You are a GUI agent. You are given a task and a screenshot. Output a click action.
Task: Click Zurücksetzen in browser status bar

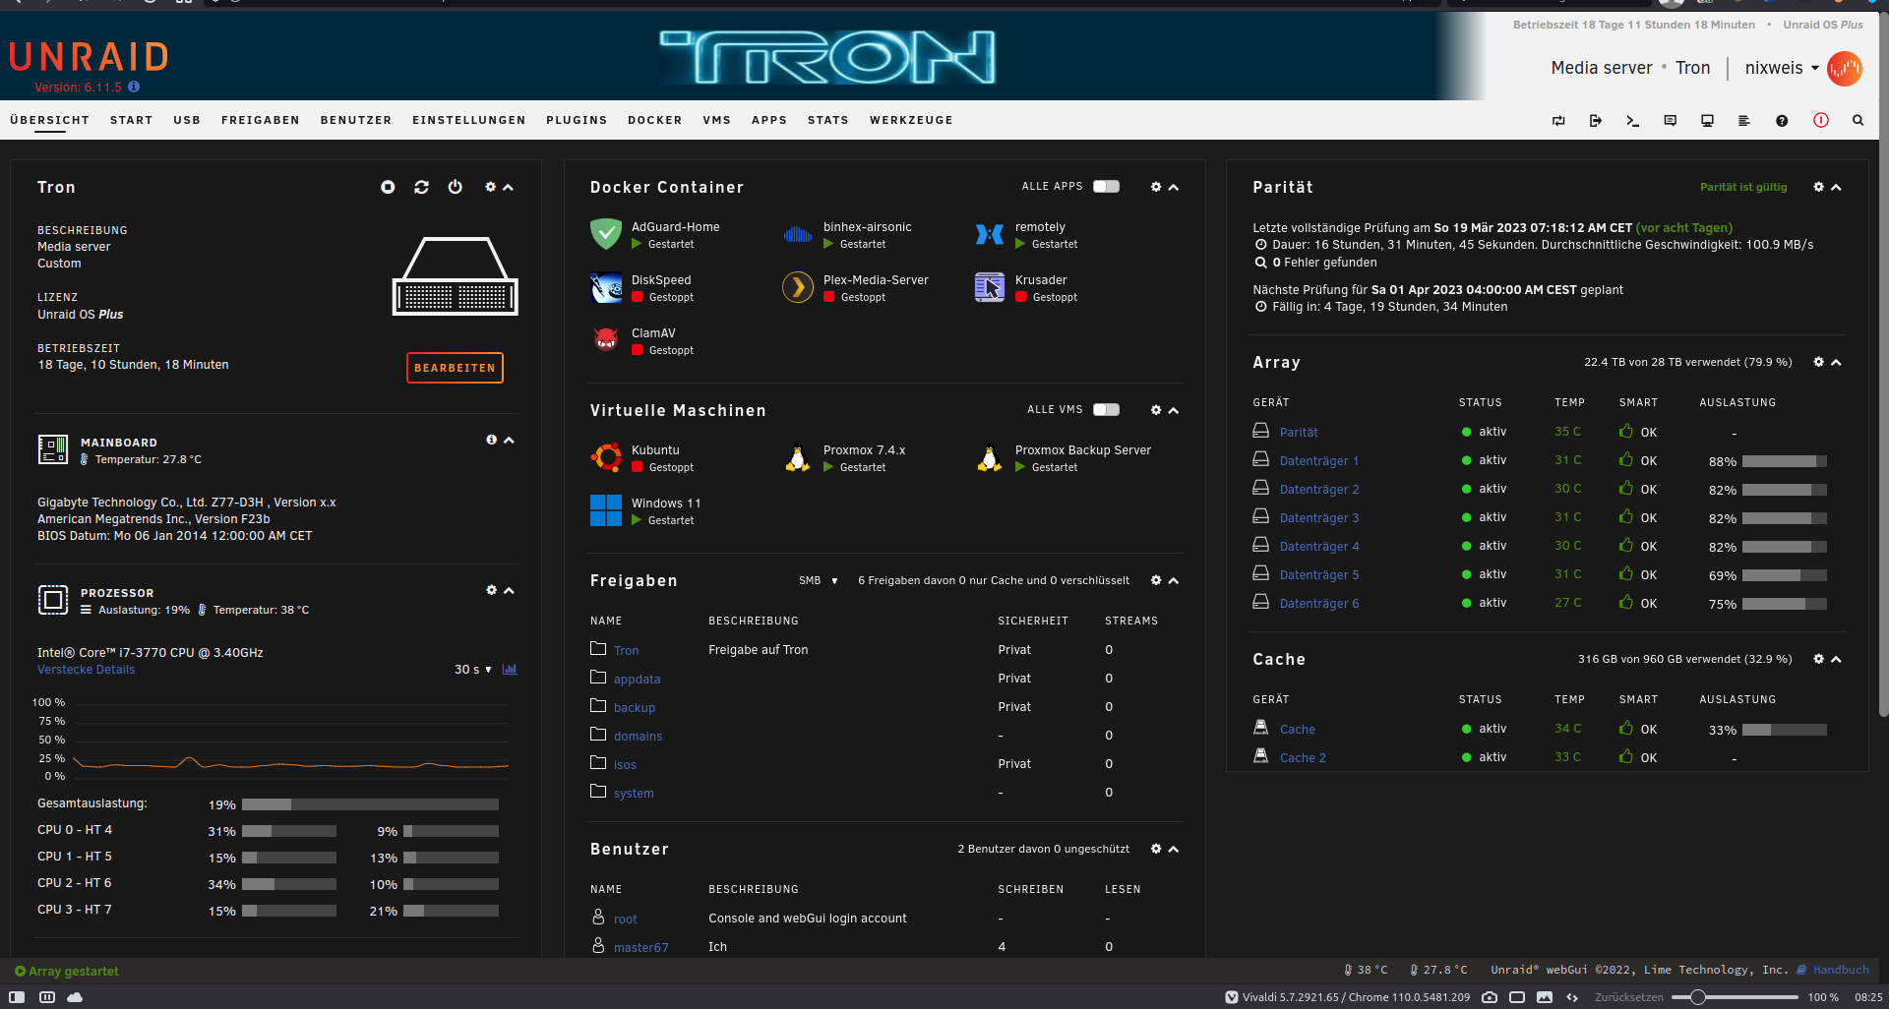point(1628,997)
